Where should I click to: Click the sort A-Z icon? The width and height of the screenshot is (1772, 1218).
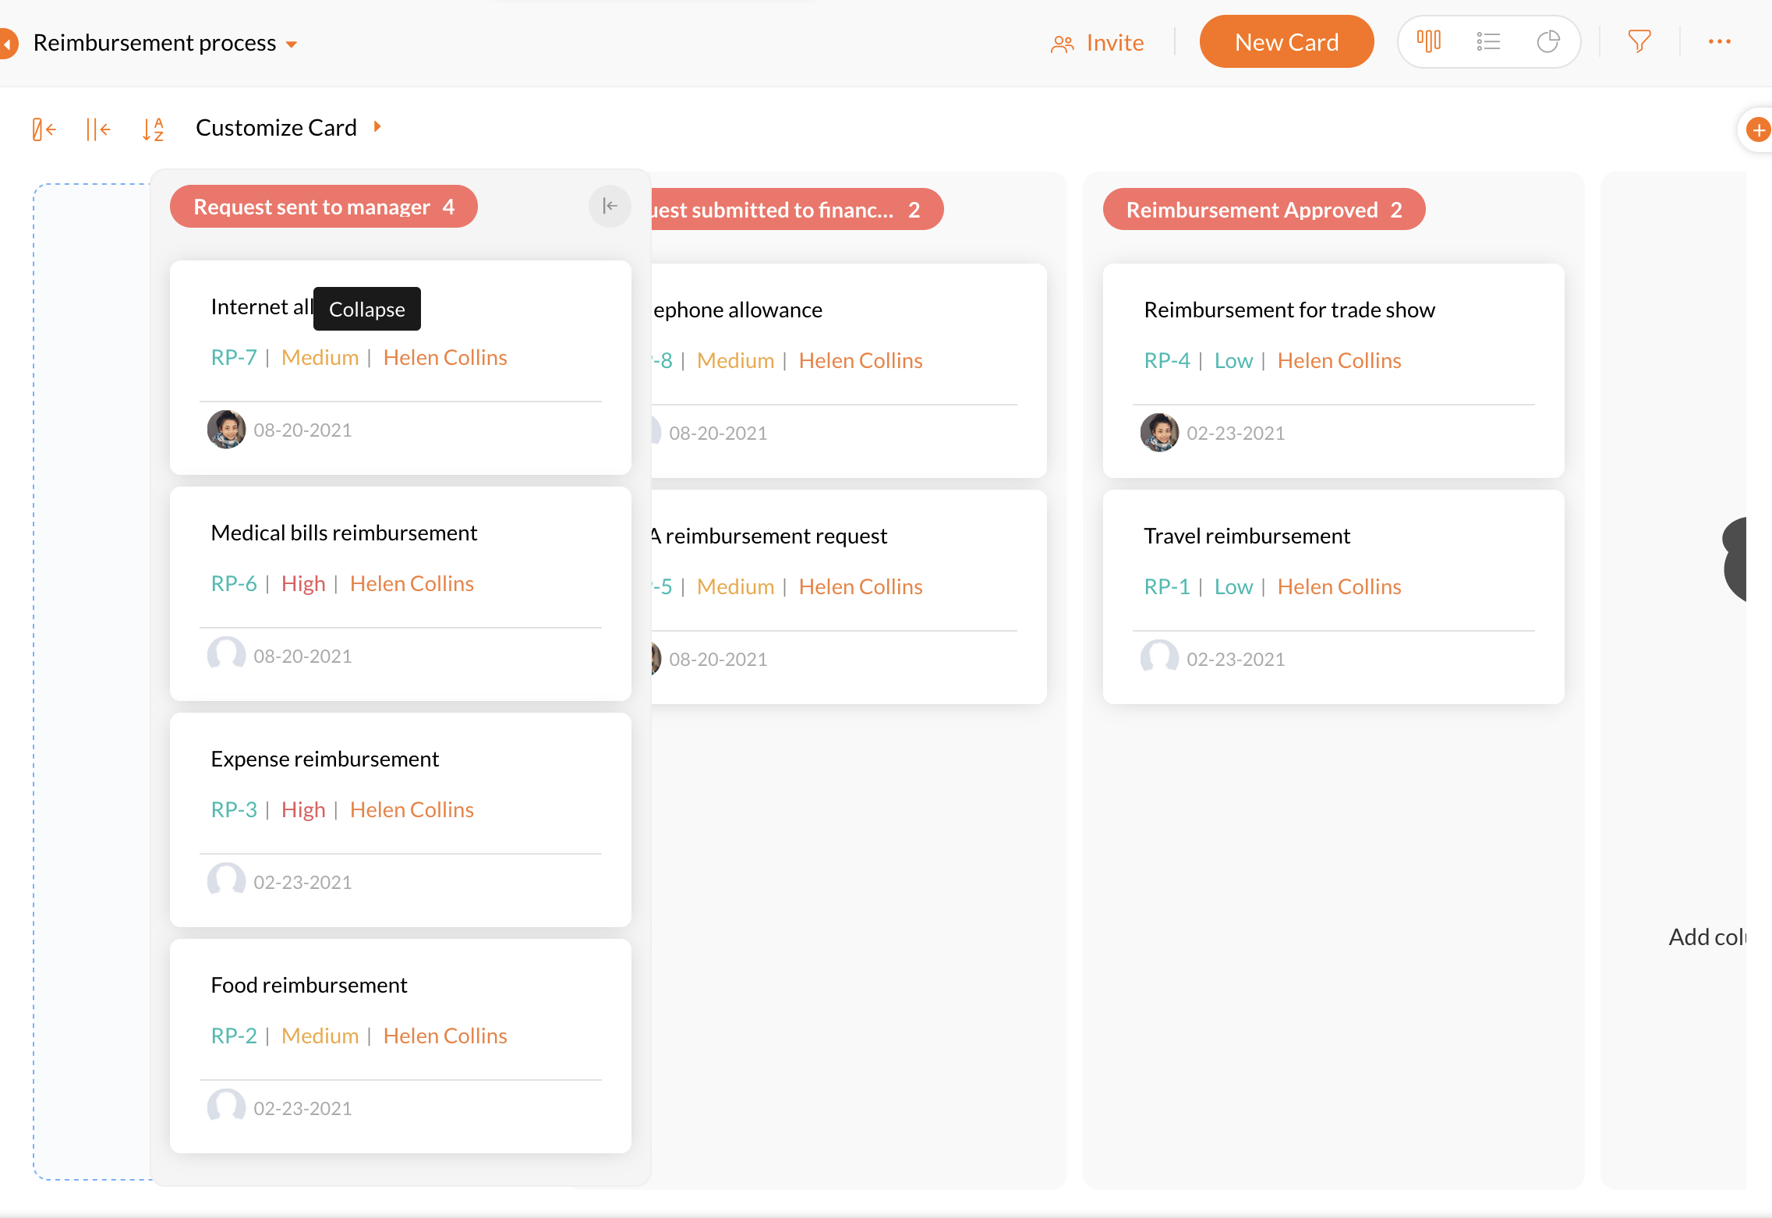pyautogui.click(x=153, y=129)
